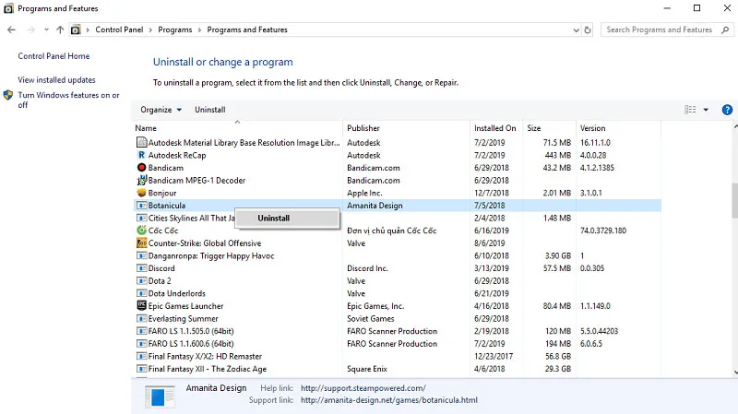The image size is (738, 414).
Task: Go to the Control Panel breadcrumb
Action: (119, 30)
